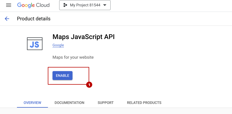Switch to the DOCUMENTATION tab
Screen dimensions: 232x114
coord(69,103)
